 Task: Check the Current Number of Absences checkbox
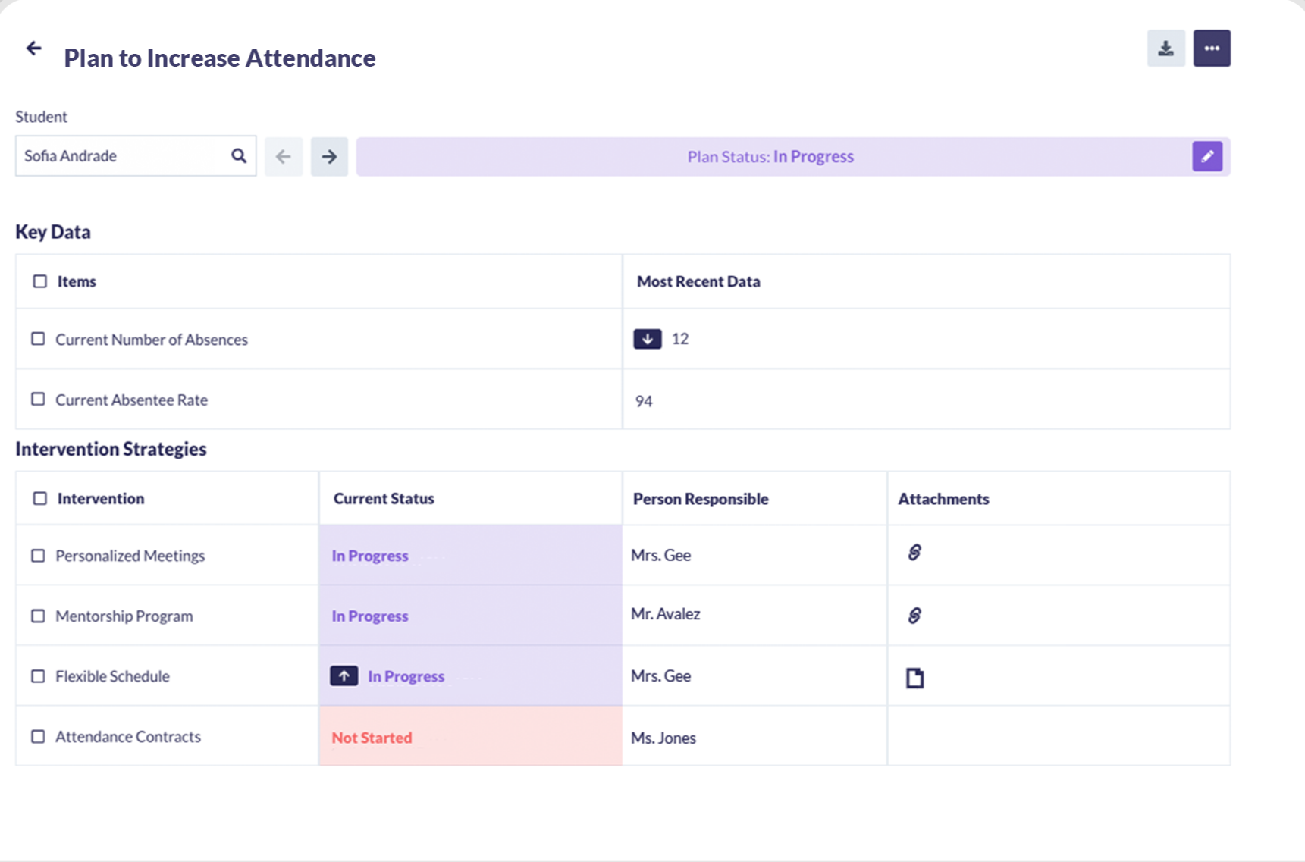point(38,339)
